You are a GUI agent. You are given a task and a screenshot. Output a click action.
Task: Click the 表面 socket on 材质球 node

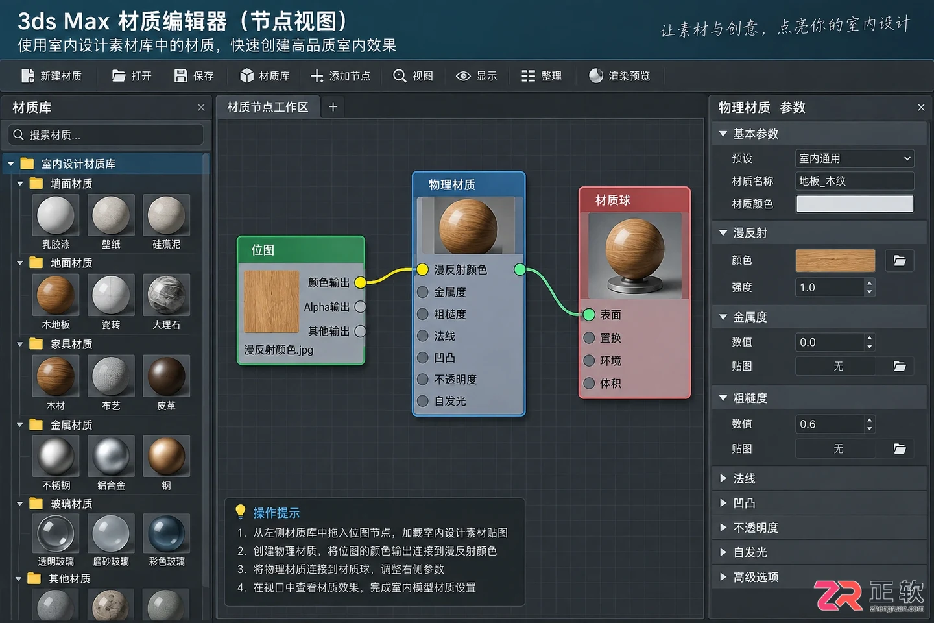pos(589,315)
